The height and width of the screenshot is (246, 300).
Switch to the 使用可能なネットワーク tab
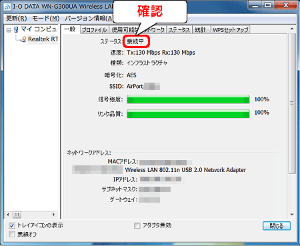tap(138, 30)
